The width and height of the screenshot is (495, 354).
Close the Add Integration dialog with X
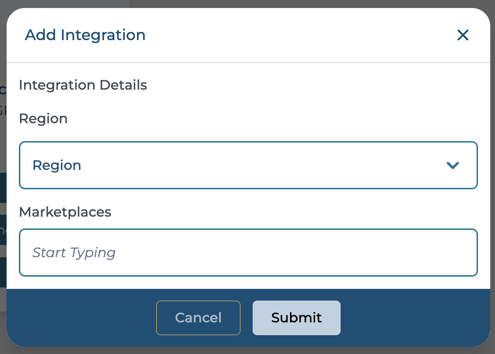(x=462, y=35)
